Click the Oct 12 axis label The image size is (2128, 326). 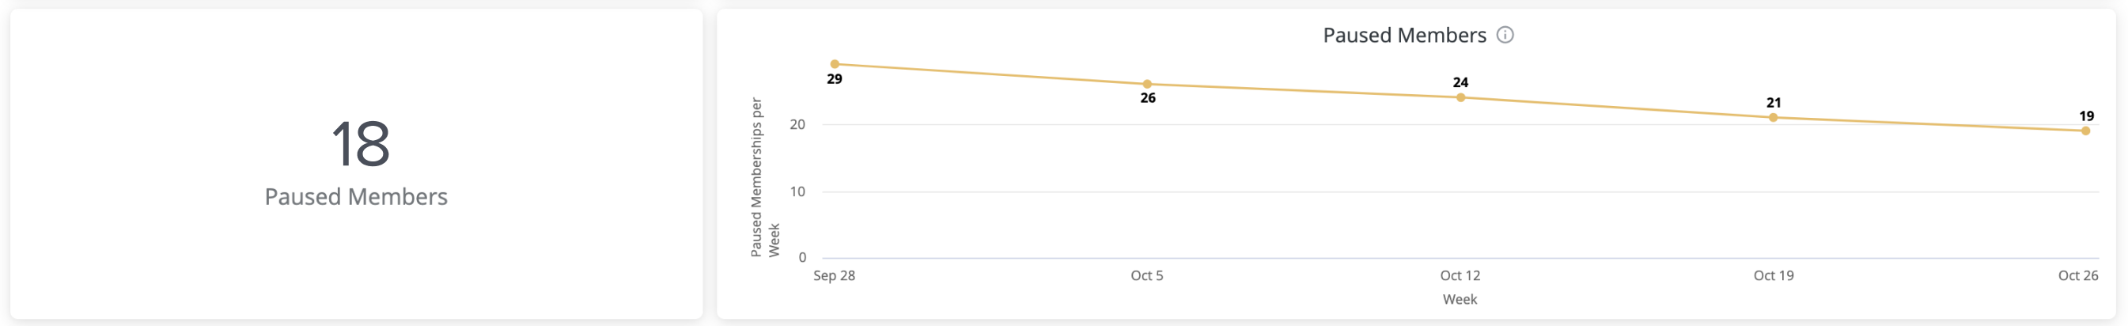[x=1460, y=275]
